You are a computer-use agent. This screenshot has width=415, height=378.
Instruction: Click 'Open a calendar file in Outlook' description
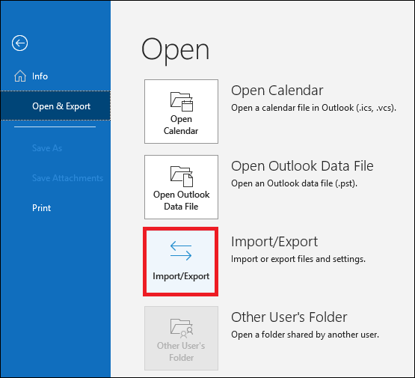click(x=313, y=108)
